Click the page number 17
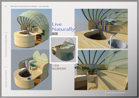 [6, 6]
